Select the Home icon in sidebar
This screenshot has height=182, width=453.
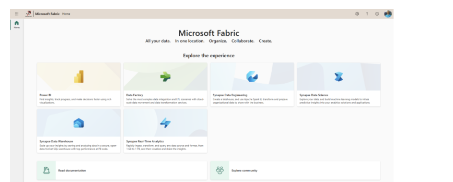[x=17, y=23]
